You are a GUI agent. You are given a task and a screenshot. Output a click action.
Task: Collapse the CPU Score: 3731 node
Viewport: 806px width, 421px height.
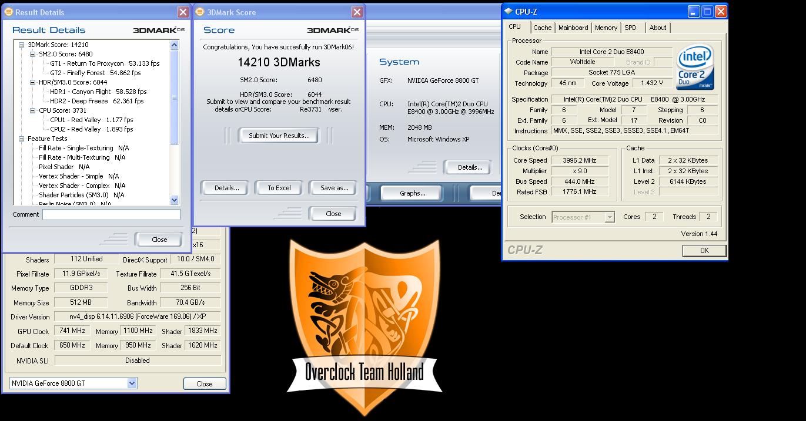[33, 110]
